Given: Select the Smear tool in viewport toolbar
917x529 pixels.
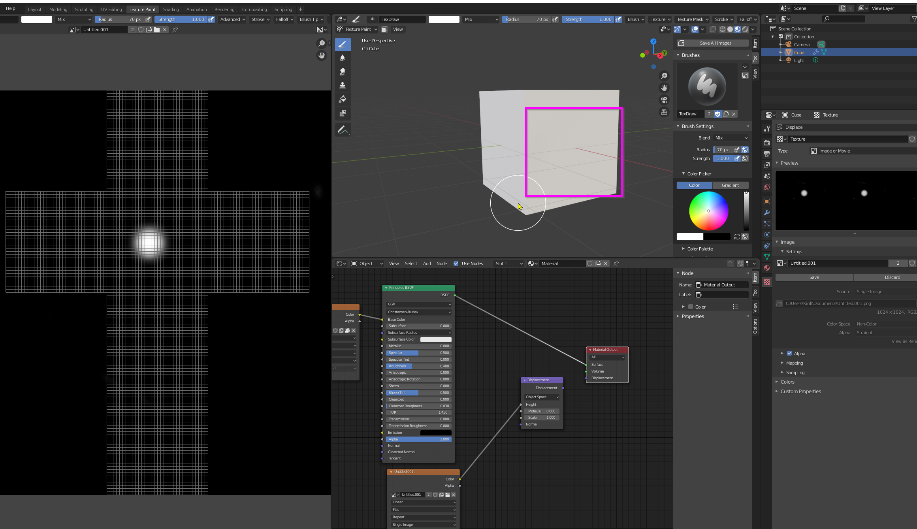Looking at the screenshot, I should point(343,72).
